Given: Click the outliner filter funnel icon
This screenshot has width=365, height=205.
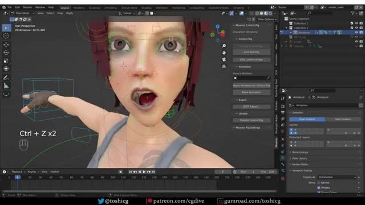Looking at the screenshot, I should pyautogui.click(x=353, y=13).
